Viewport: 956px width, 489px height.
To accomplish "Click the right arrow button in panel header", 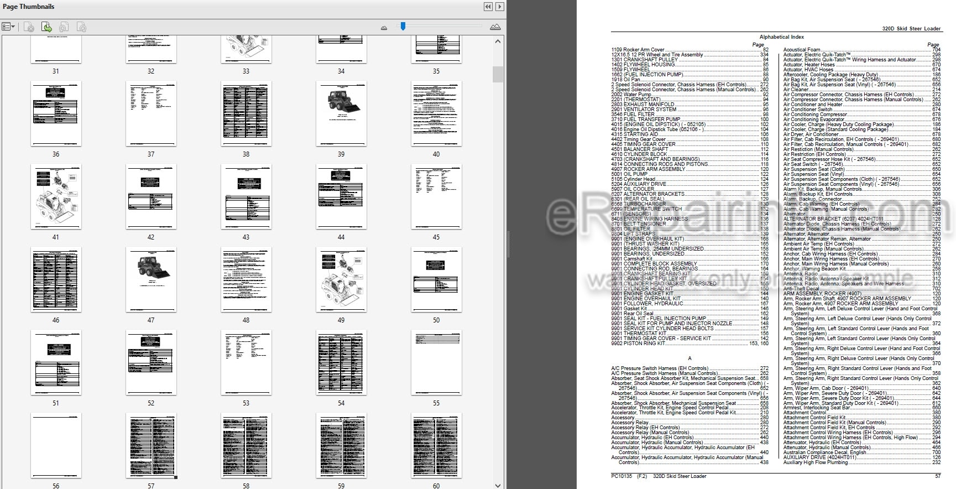I will click(499, 7).
